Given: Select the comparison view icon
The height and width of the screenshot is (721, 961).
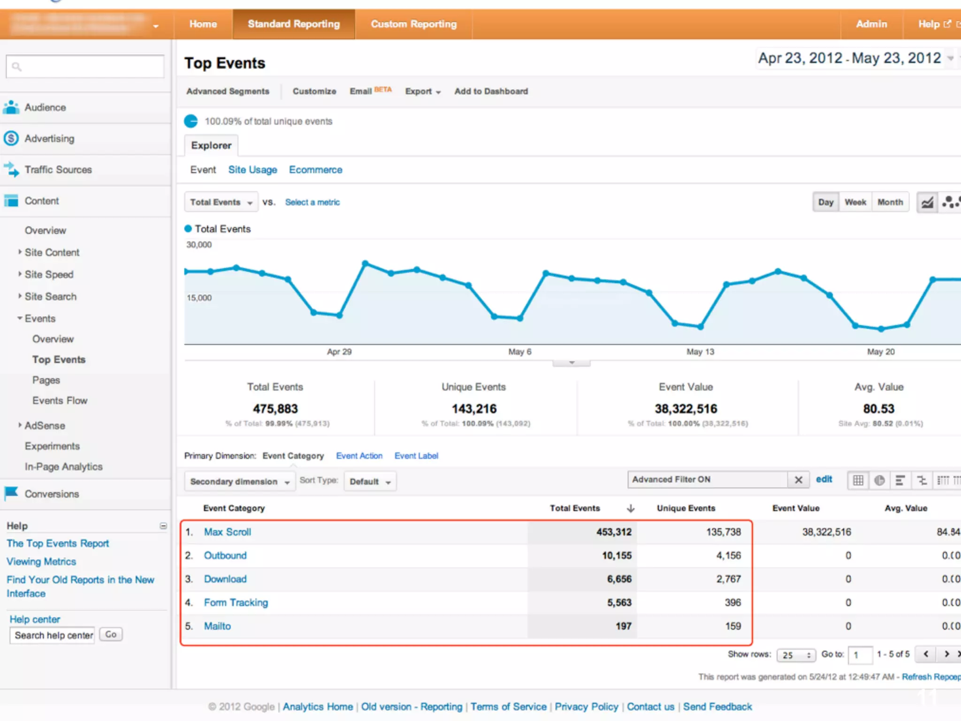Looking at the screenshot, I should click(x=922, y=480).
